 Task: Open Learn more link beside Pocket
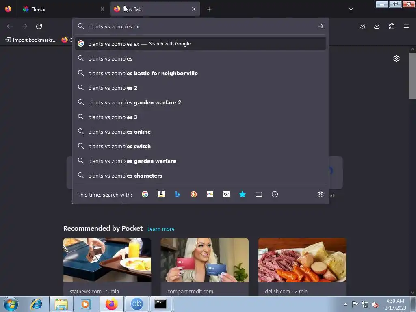click(161, 229)
